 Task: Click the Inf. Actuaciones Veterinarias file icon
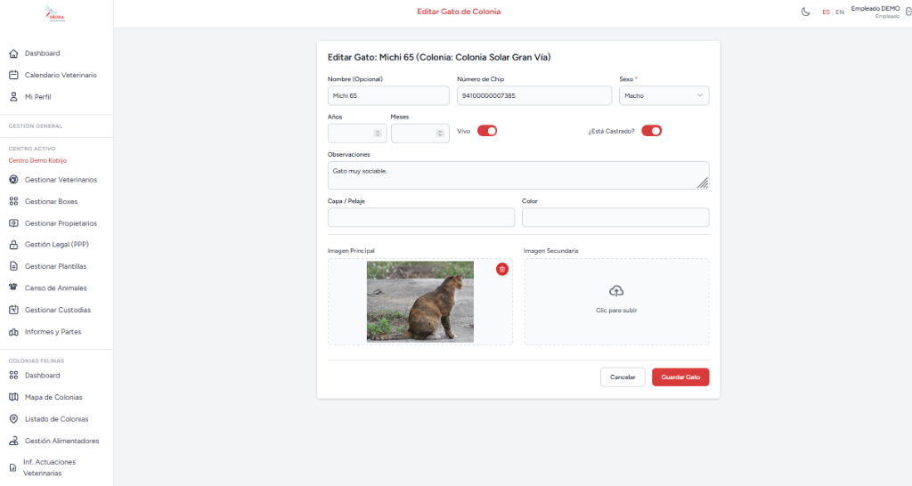coord(12,467)
